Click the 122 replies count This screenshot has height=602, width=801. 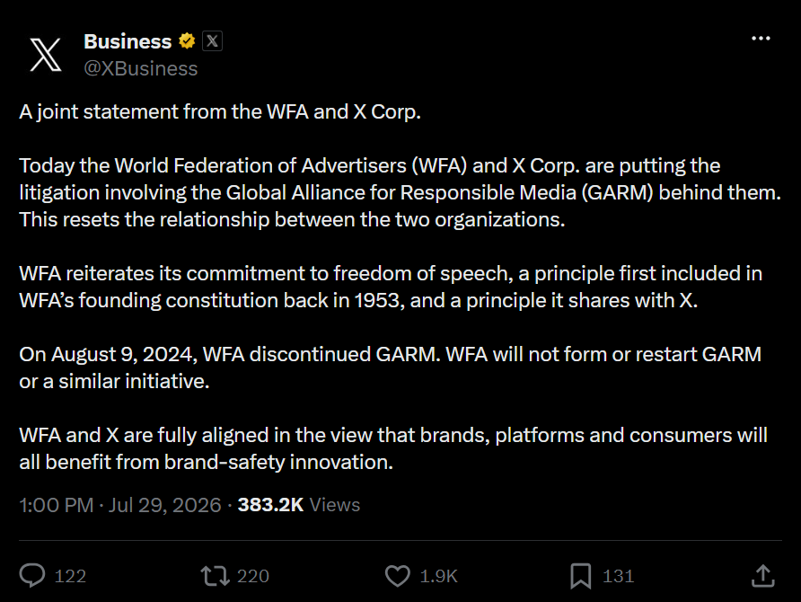[70, 576]
